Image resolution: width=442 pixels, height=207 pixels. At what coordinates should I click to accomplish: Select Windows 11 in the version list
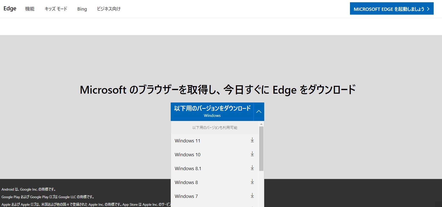[215, 141]
